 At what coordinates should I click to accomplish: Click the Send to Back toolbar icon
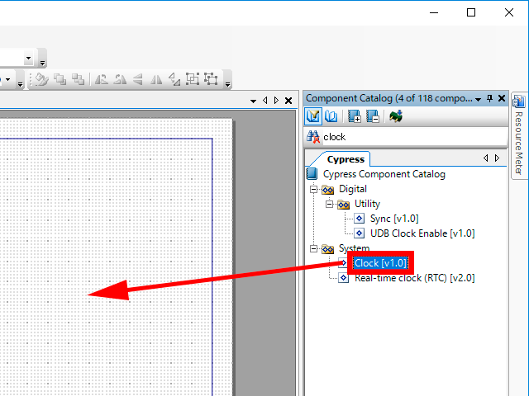pos(79,79)
